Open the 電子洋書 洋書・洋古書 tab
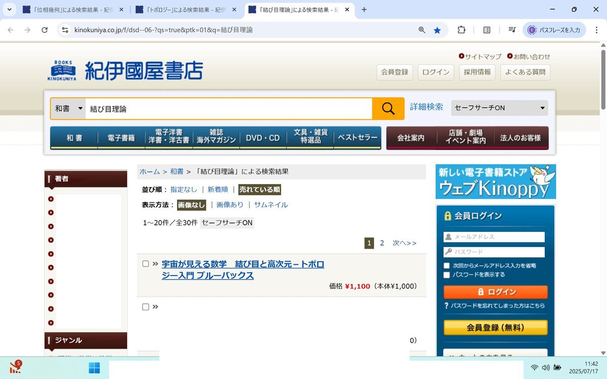The height and width of the screenshot is (379, 607). 169,138
